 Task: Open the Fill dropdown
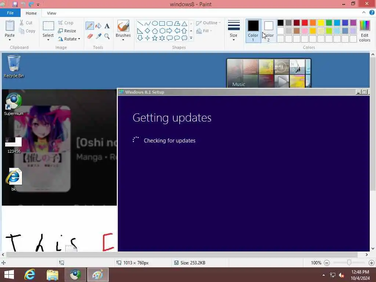click(x=204, y=31)
